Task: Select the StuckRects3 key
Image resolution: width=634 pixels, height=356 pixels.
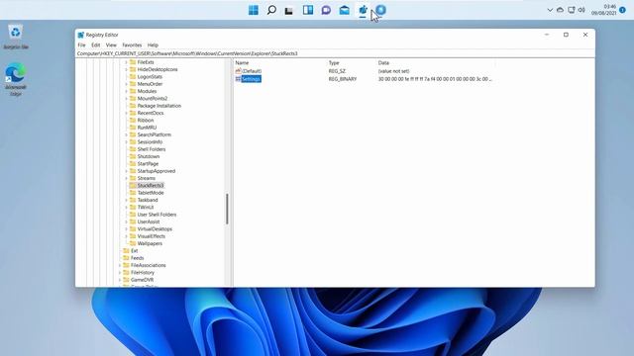Action: point(151,186)
